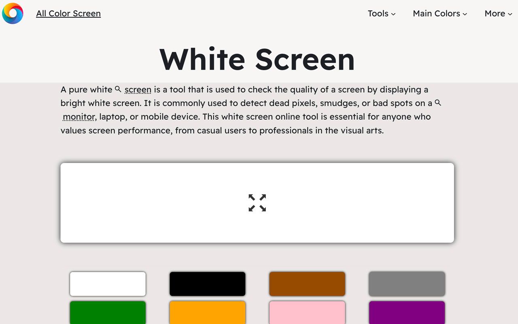
Task: Pick the pink color swatch
Action: coord(307,313)
